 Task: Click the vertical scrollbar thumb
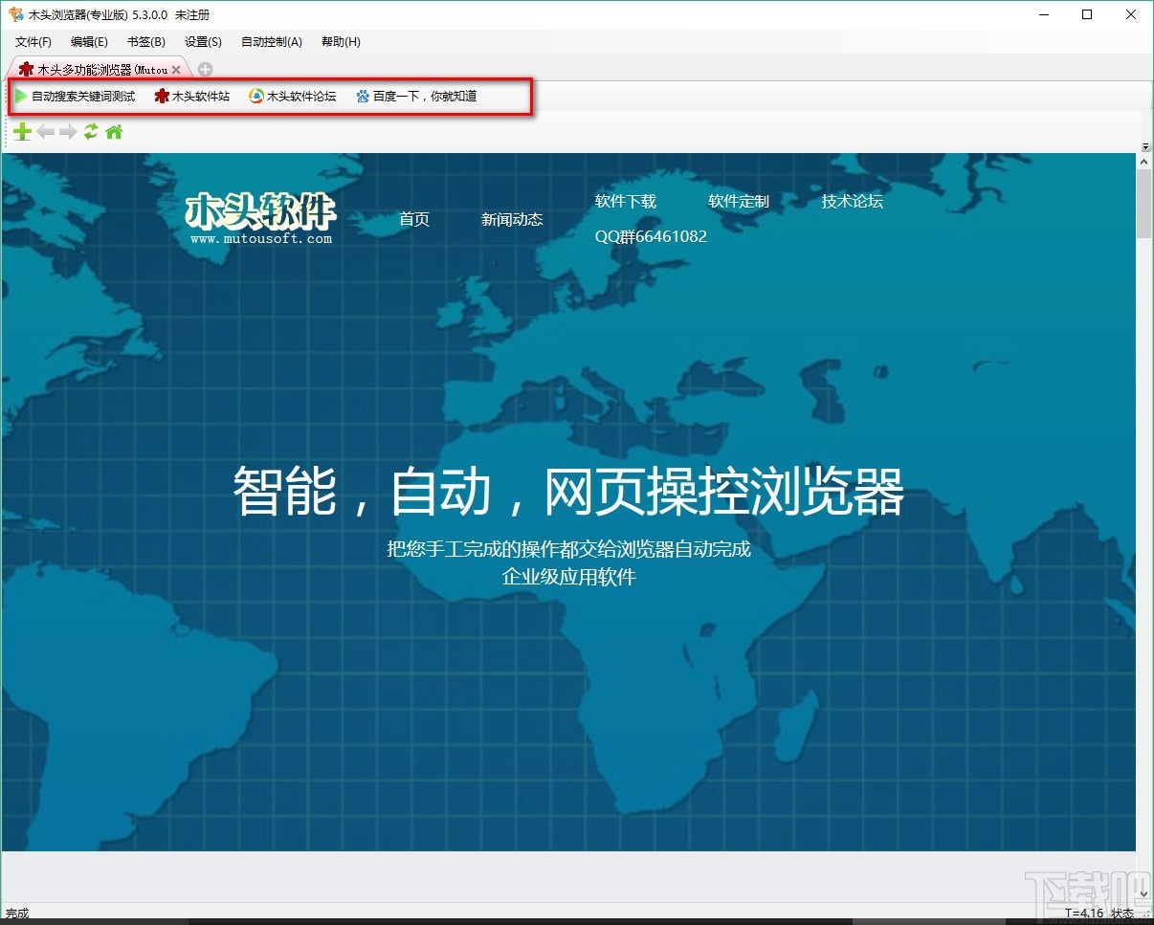pos(1143,205)
